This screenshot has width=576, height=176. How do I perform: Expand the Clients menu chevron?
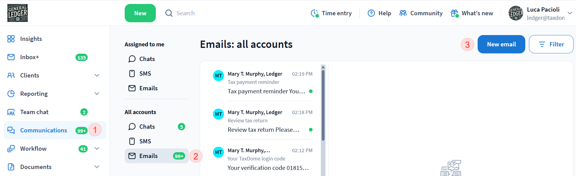tap(97, 75)
